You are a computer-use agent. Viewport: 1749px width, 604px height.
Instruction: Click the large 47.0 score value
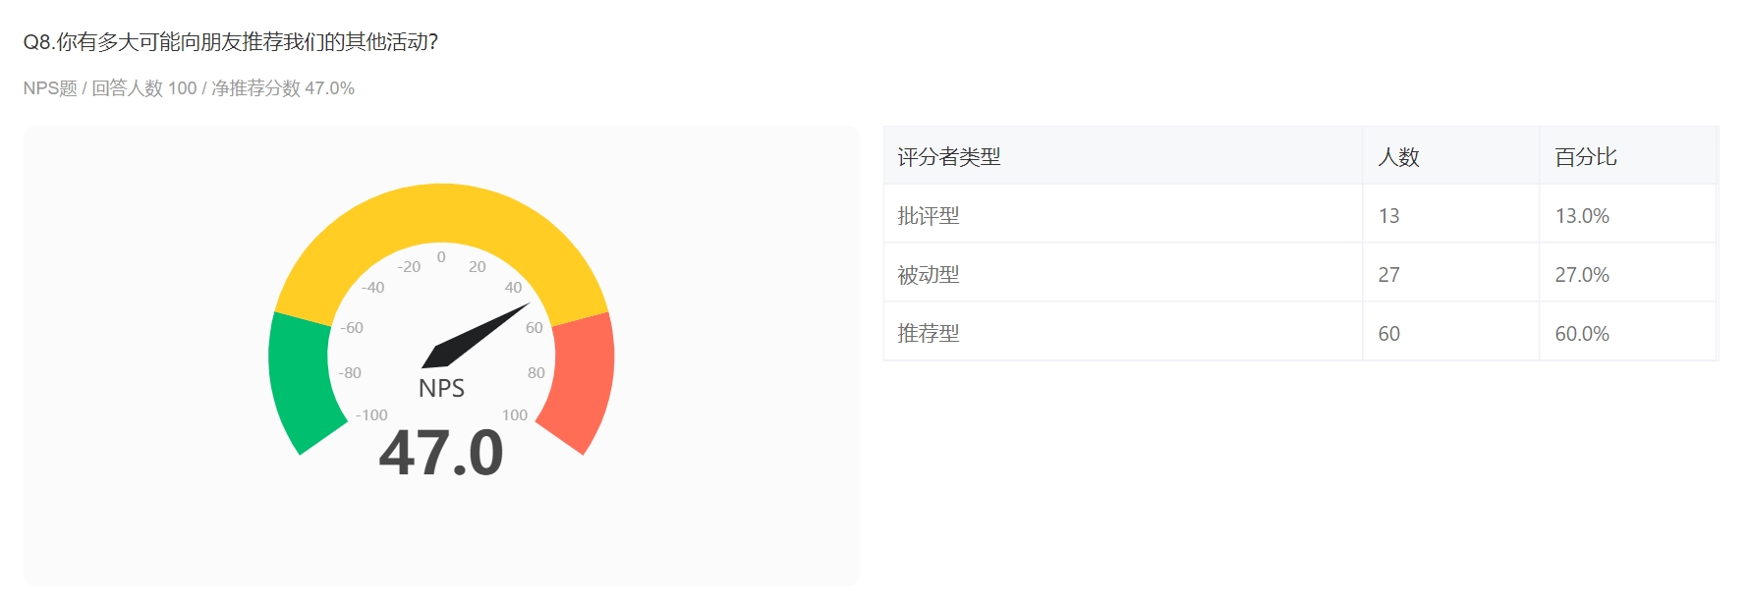(441, 454)
